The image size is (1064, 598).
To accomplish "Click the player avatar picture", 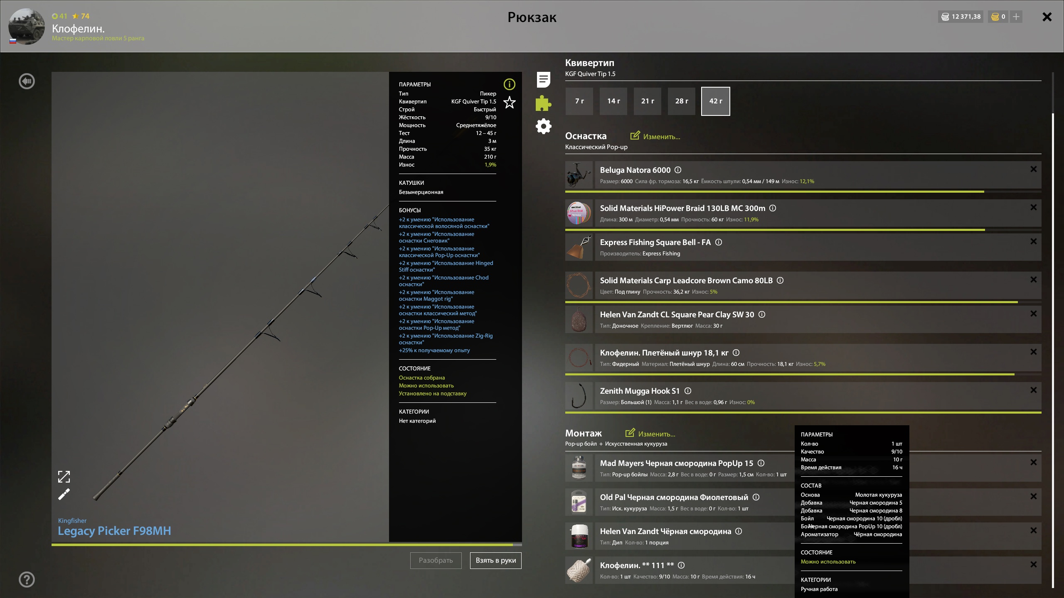I will [x=27, y=27].
